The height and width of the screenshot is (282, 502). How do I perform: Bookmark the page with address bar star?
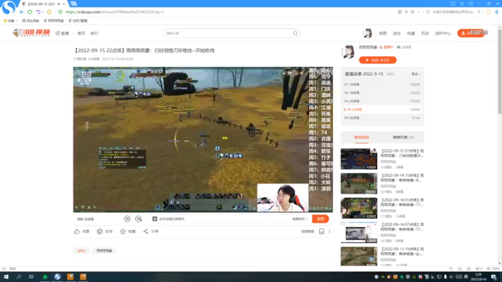[413, 12]
